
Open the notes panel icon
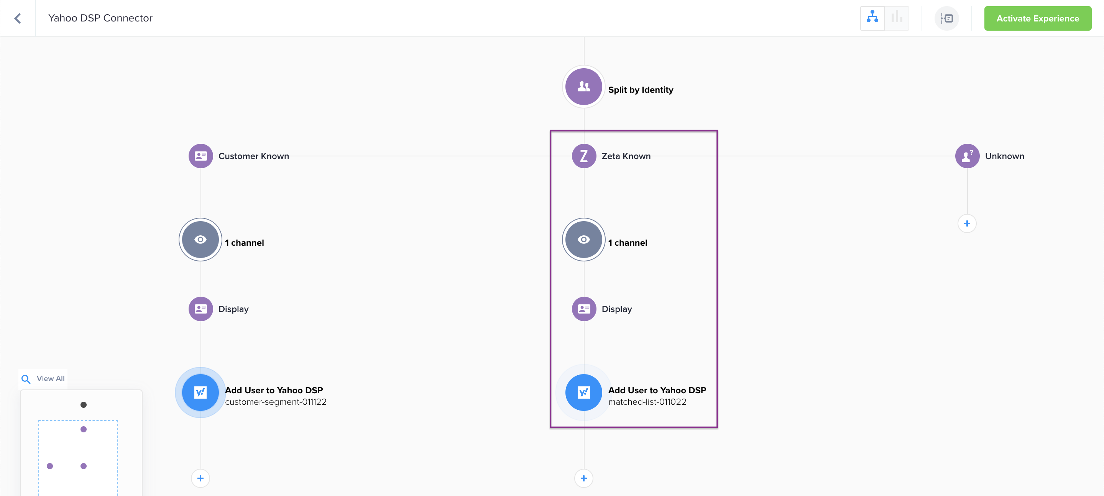click(946, 18)
